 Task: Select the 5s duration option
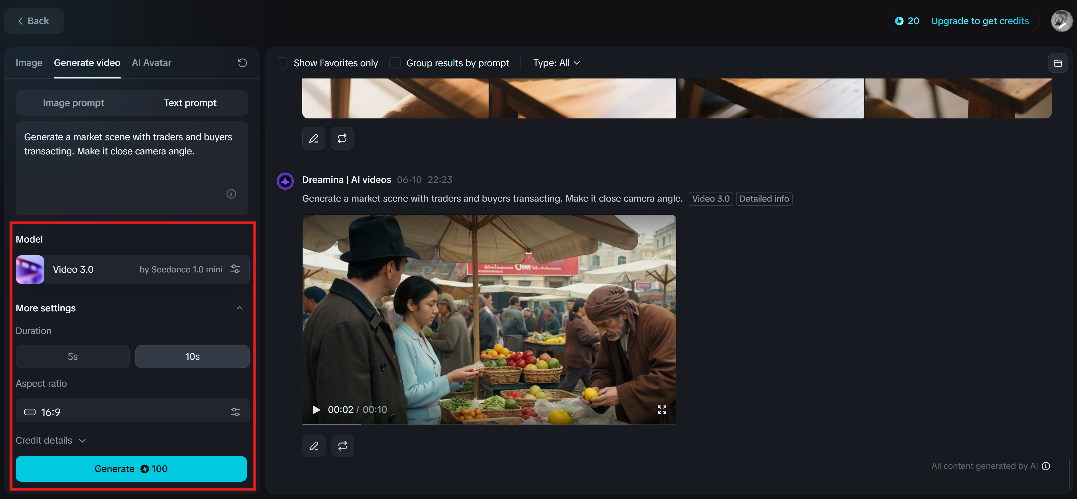point(73,357)
